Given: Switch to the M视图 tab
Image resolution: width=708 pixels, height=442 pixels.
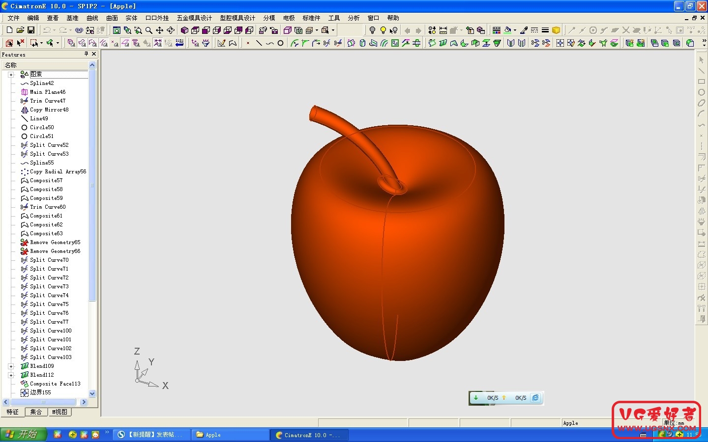Looking at the screenshot, I should tap(59, 412).
